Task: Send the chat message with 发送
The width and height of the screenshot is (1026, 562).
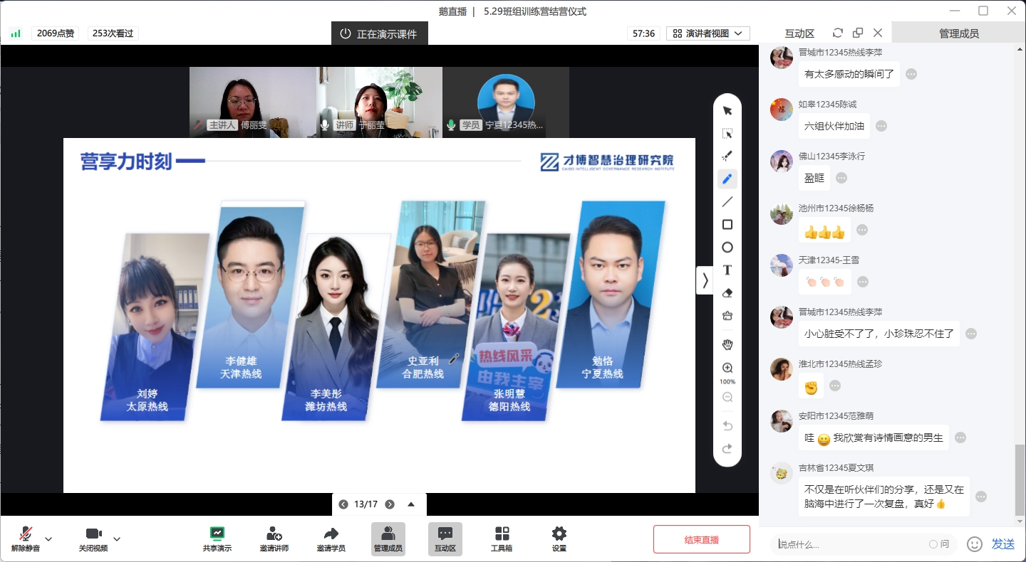Action: (1002, 544)
